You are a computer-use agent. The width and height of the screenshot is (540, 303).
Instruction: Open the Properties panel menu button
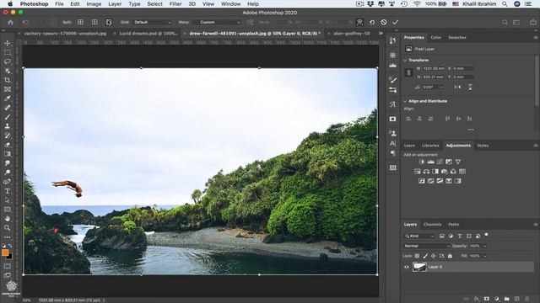[536, 37]
